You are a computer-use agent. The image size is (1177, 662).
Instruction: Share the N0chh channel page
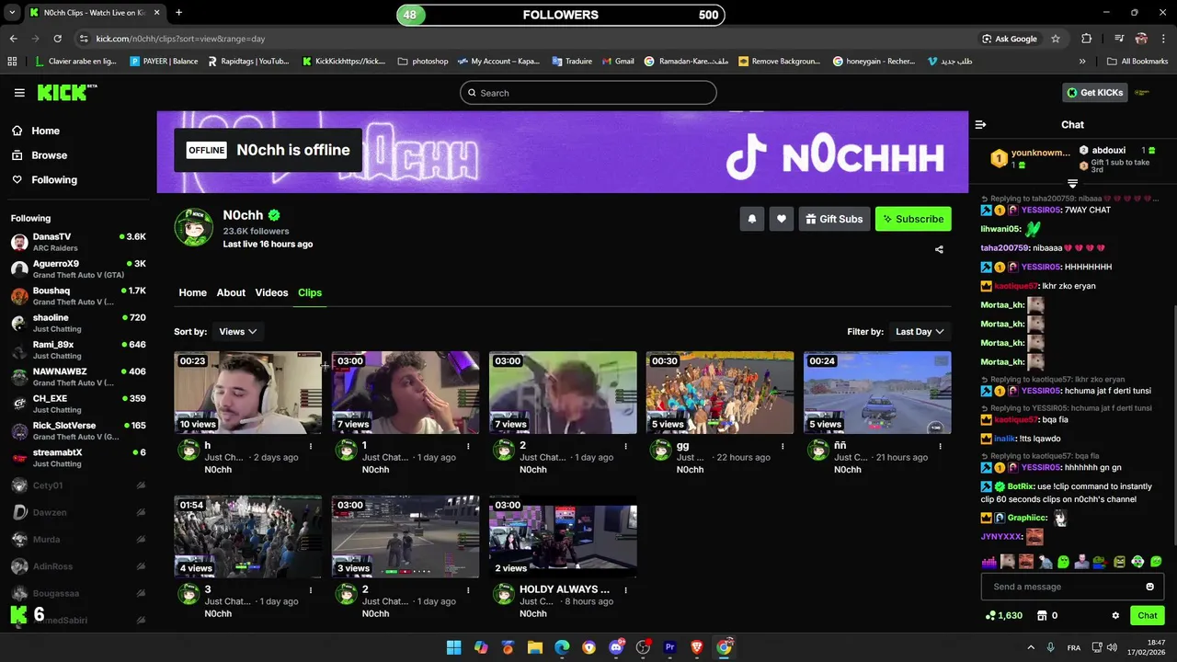(x=939, y=249)
